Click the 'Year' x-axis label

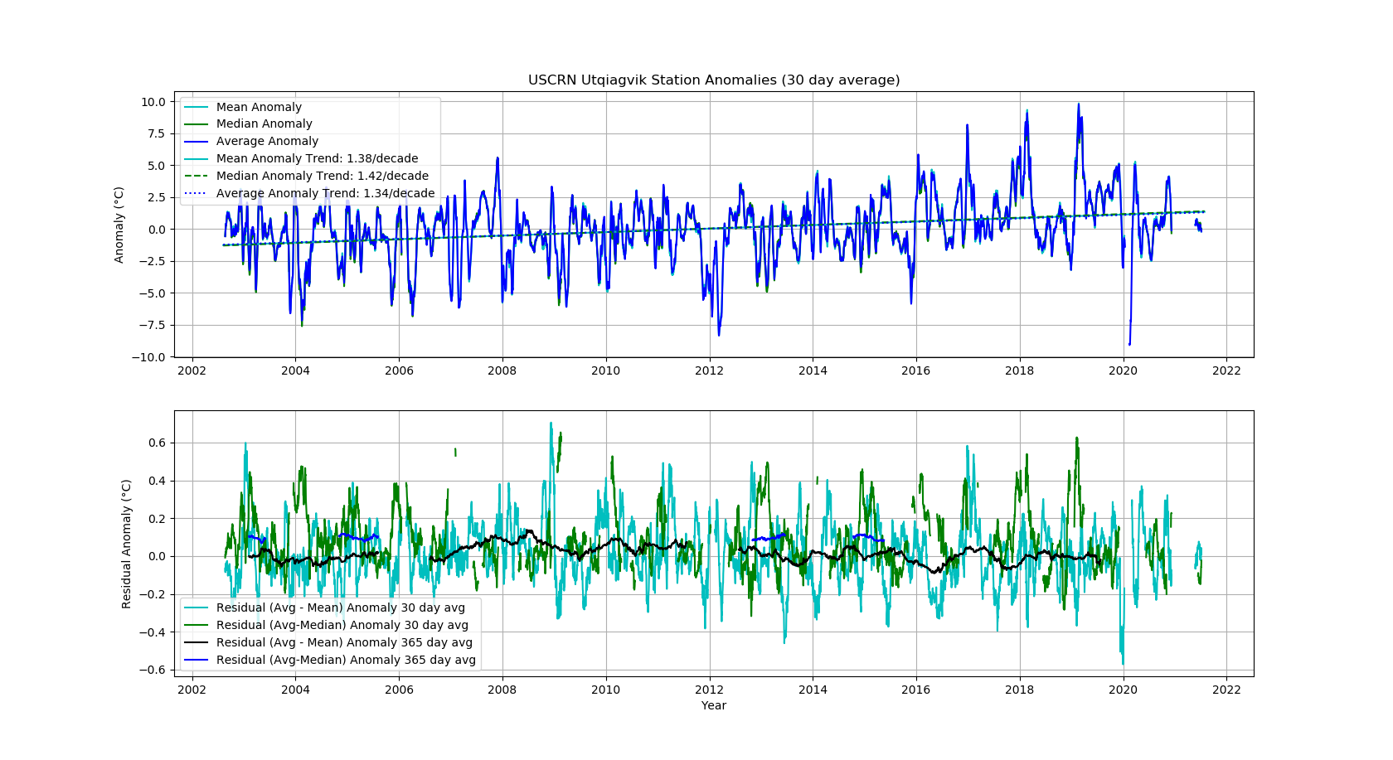[x=713, y=706]
